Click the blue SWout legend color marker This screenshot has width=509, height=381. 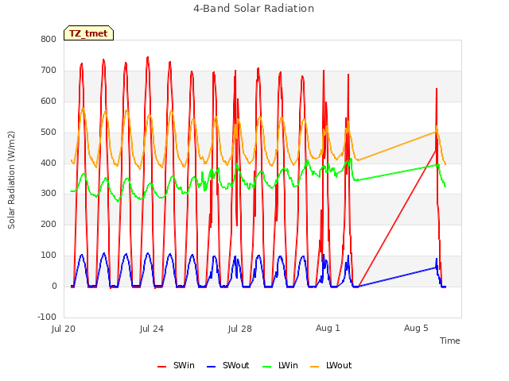[x=211, y=367]
